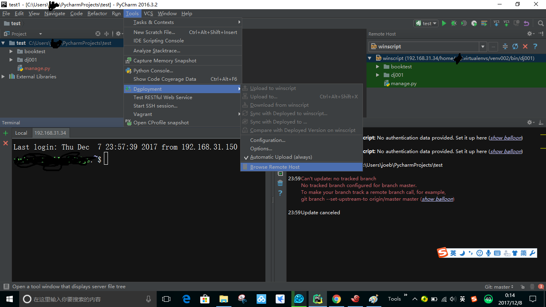
Task: Open Remote Host gear settings dropdown
Action: click(x=530, y=34)
